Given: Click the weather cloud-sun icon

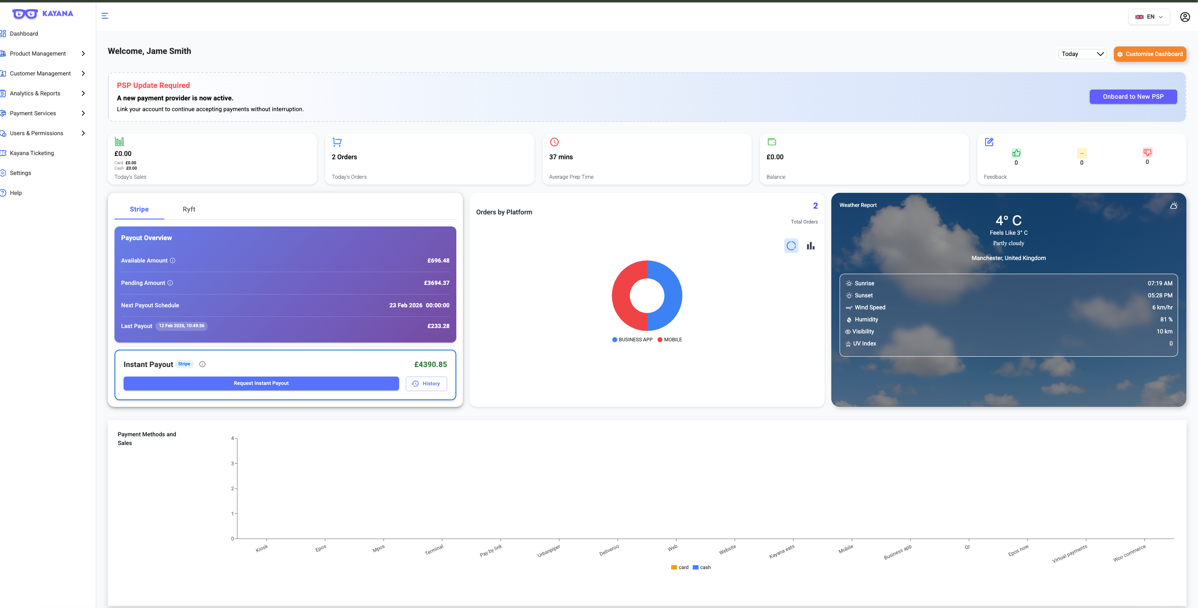Looking at the screenshot, I should [x=1174, y=205].
